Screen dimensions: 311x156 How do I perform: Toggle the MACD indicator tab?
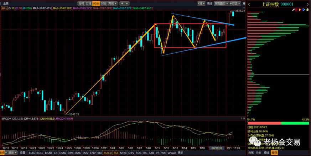(x=108, y=153)
